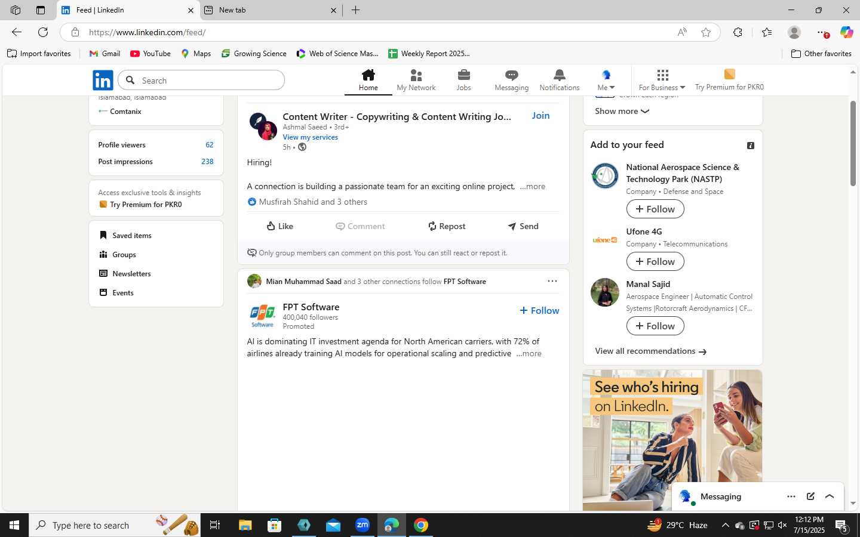The image size is (860, 537).
Task: Like the Hiring post
Action: pos(279,226)
